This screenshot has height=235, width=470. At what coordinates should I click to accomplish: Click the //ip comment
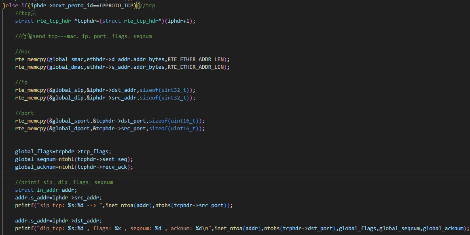coord(21,83)
